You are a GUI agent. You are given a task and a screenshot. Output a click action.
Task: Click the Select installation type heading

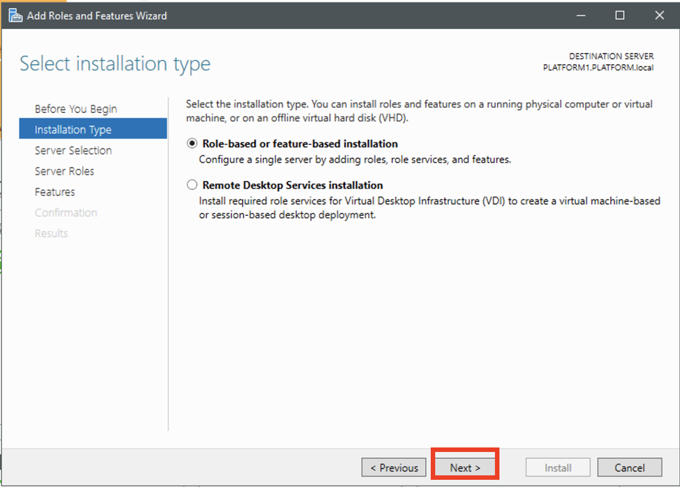[115, 64]
